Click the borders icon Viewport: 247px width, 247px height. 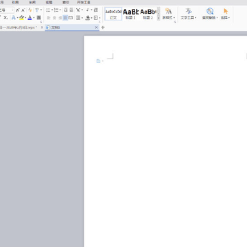click(95, 18)
